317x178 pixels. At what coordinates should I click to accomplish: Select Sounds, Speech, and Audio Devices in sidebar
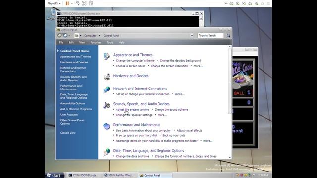pos(73,78)
